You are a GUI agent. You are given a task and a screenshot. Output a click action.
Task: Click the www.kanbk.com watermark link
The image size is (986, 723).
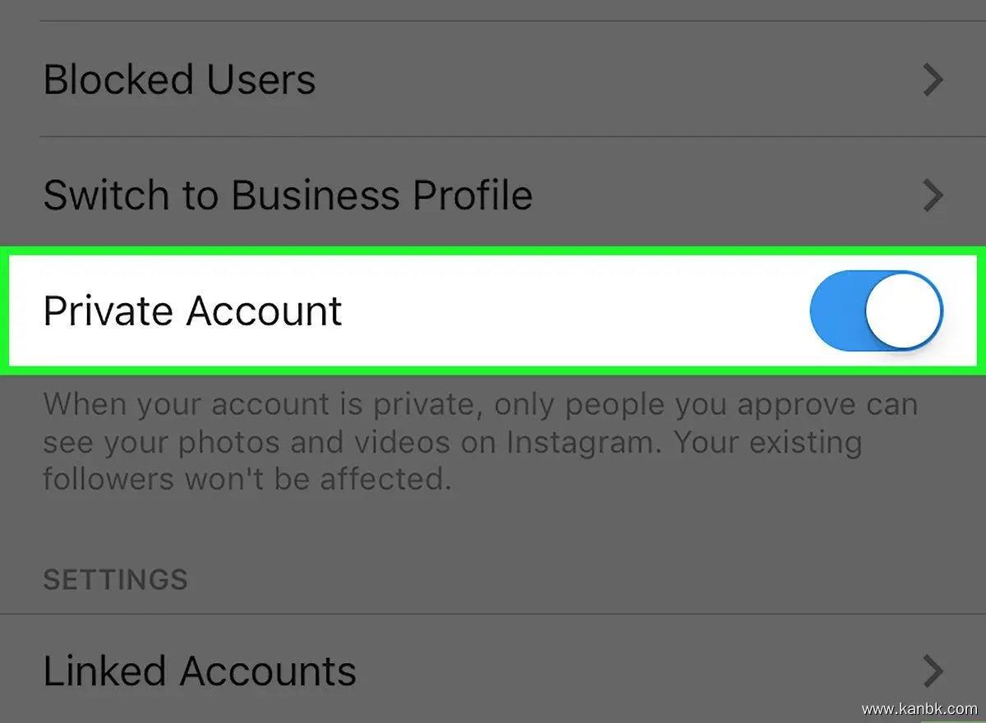coord(919,708)
